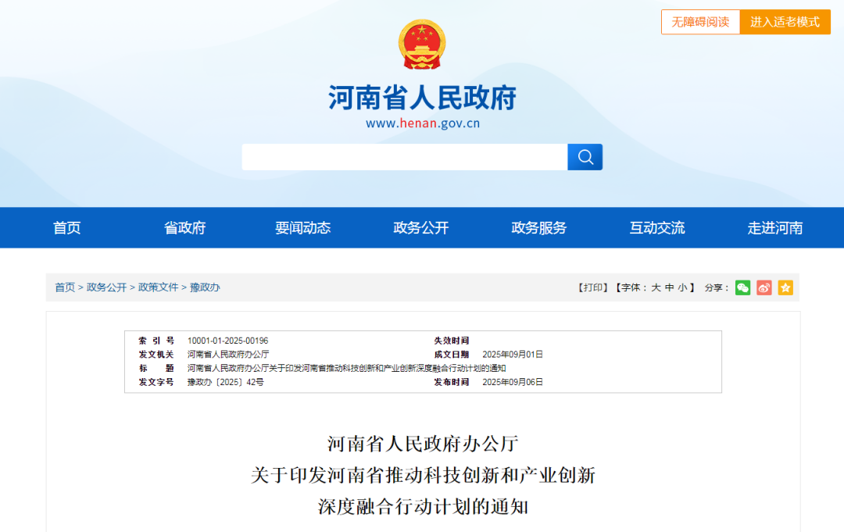Viewport: 844px width, 532px height.
Task: Go to 要闻动态 news section
Action: pyautogui.click(x=302, y=228)
